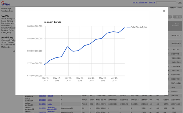This screenshot has height=113, width=183.
Task: Open the 20160528 link in the first jenkins row
Action: click(x=42, y=100)
